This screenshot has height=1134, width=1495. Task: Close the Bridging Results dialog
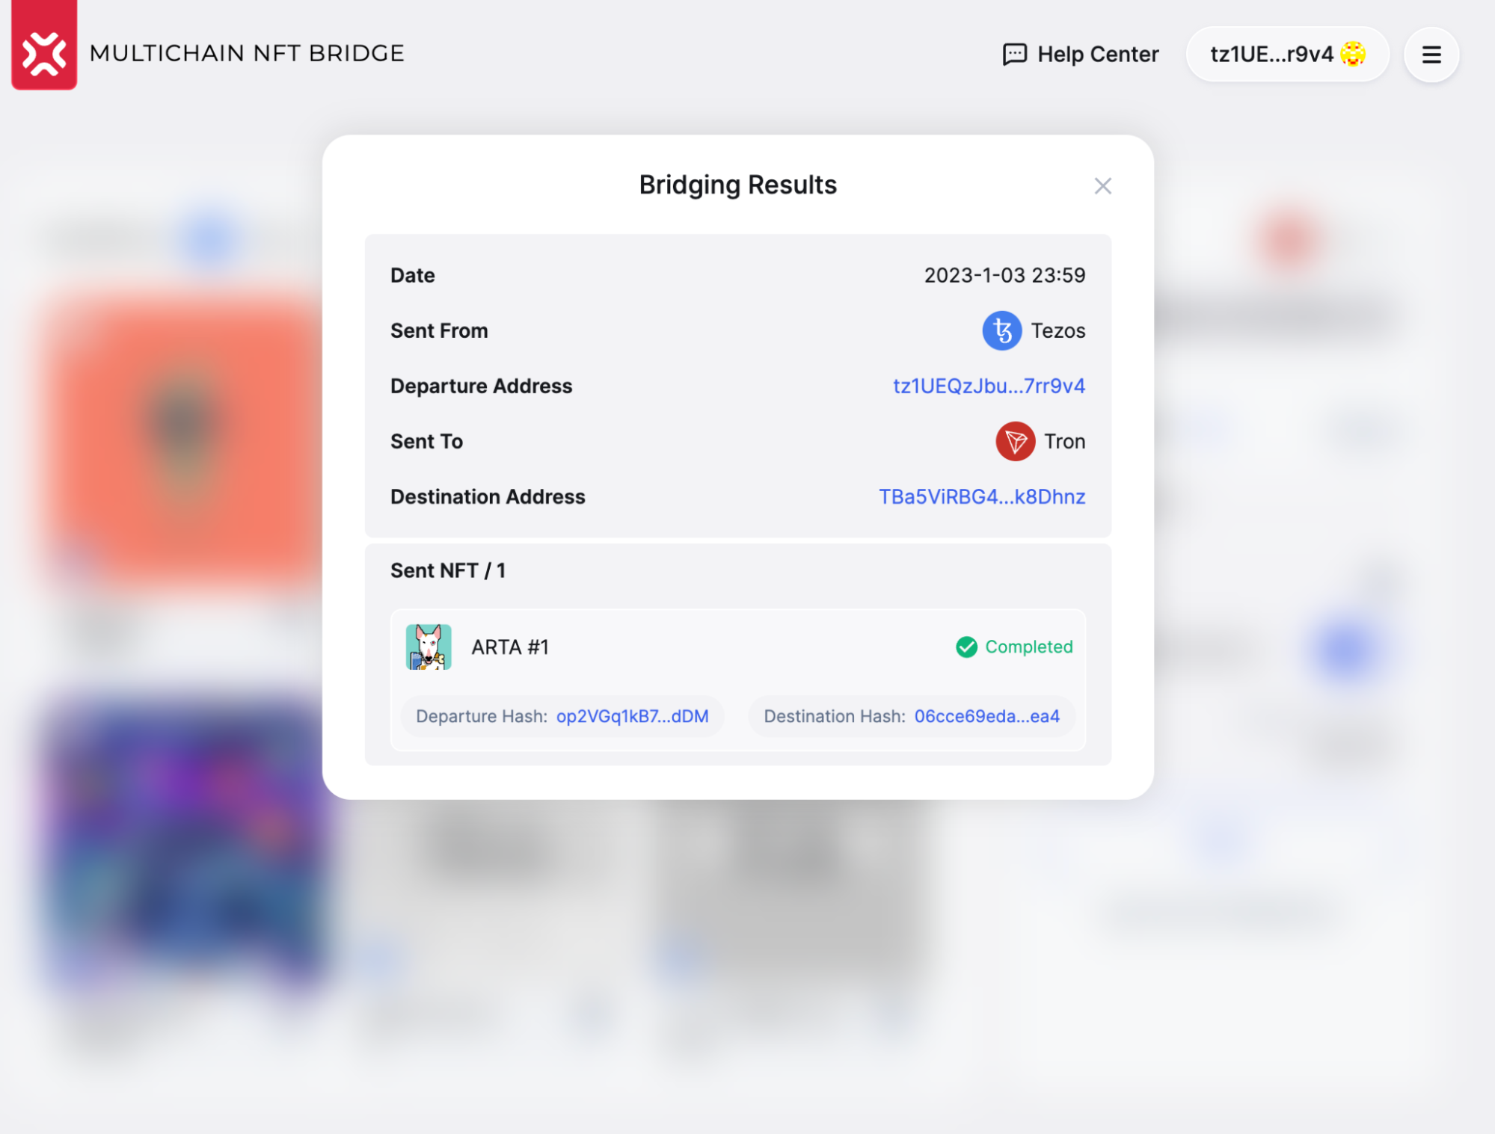(x=1102, y=186)
